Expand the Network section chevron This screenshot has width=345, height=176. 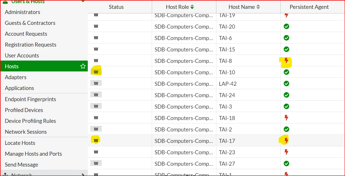coord(83,175)
